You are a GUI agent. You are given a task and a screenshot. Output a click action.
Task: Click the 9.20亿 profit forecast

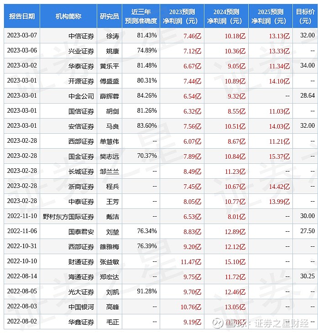click(192, 247)
